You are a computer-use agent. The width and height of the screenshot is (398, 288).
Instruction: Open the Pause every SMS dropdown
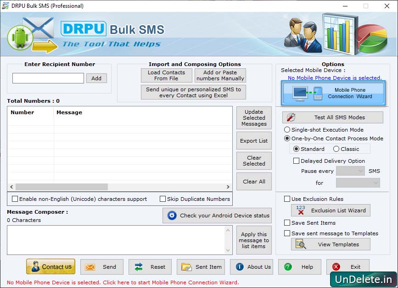[x=350, y=171]
